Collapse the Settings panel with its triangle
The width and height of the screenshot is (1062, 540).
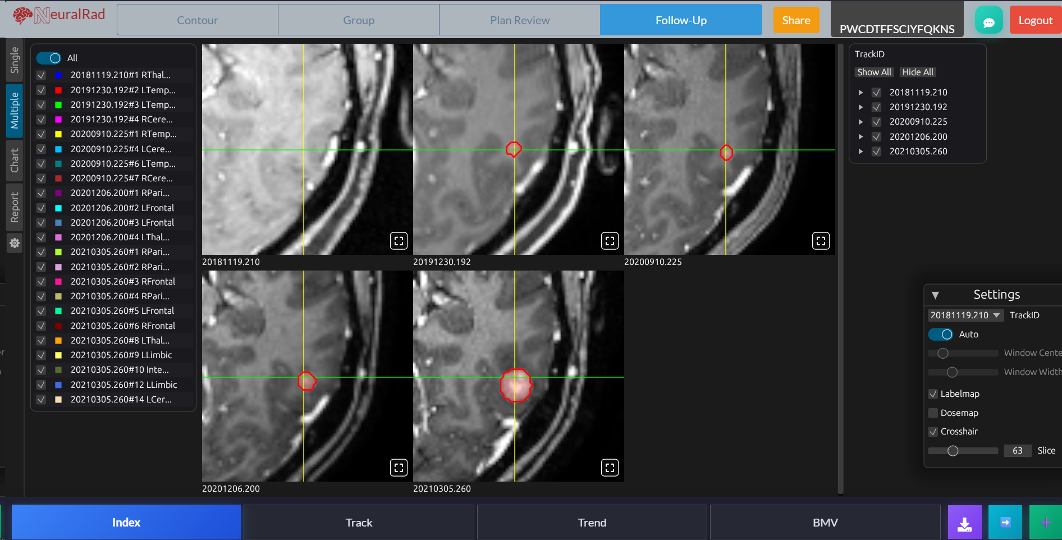935,295
